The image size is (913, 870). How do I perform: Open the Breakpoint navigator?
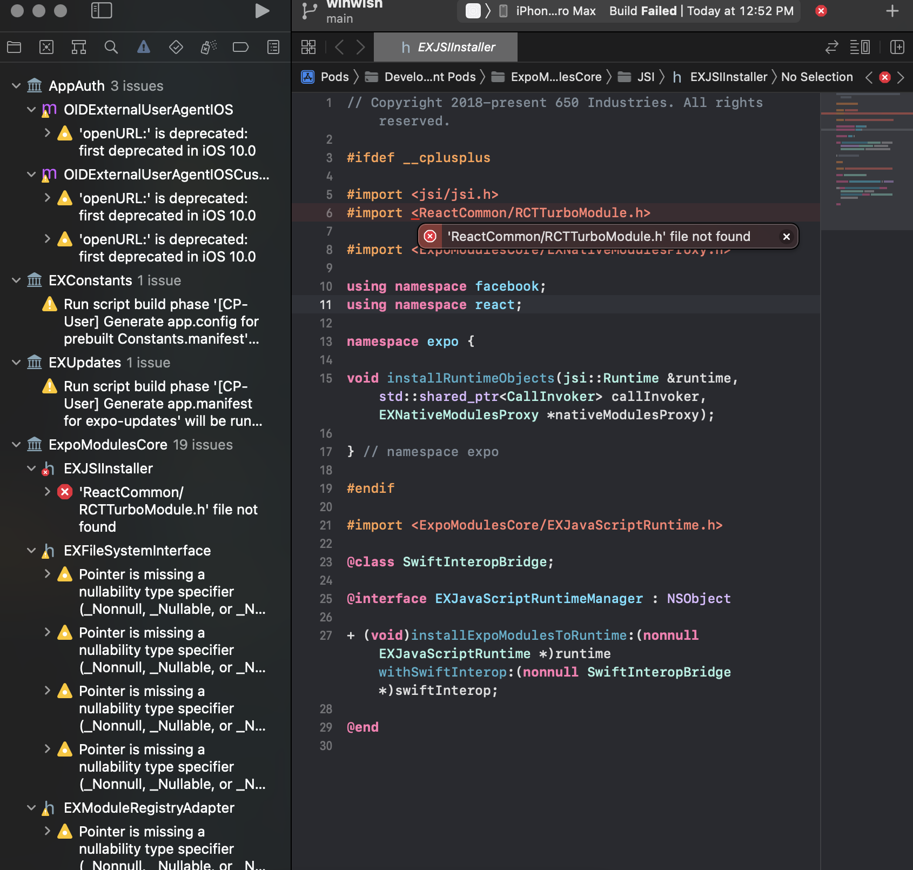point(240,47)
